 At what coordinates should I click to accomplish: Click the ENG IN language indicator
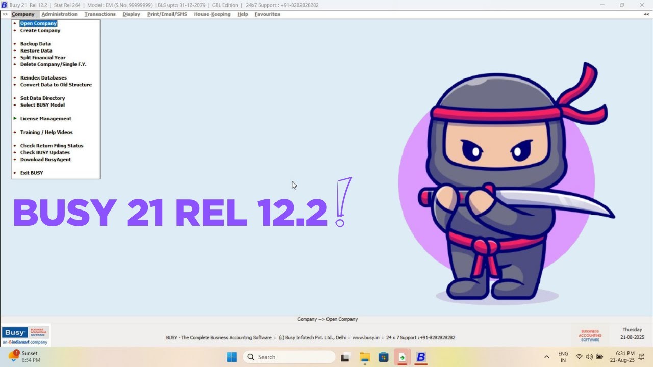coord(563,357)
